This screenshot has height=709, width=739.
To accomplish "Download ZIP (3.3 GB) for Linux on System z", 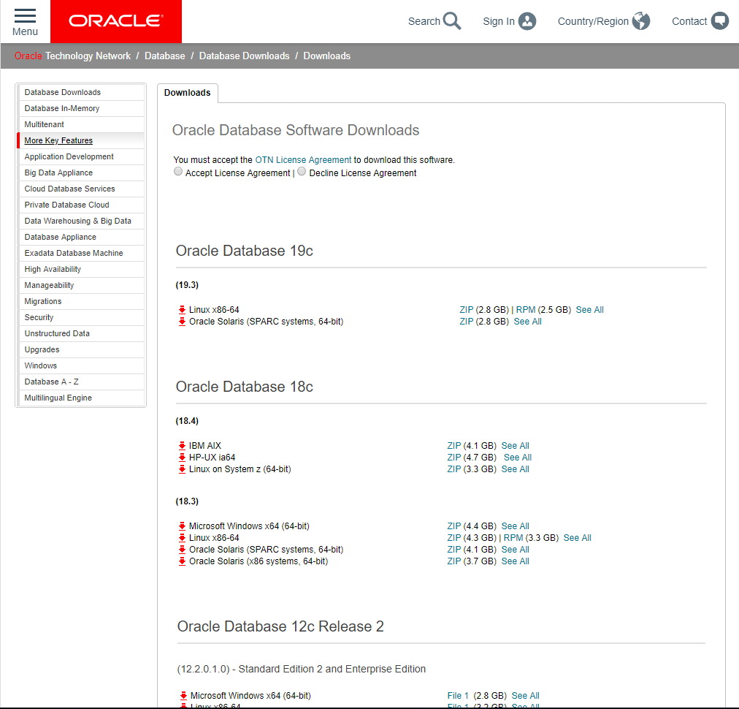I will (x=454, y=469).
